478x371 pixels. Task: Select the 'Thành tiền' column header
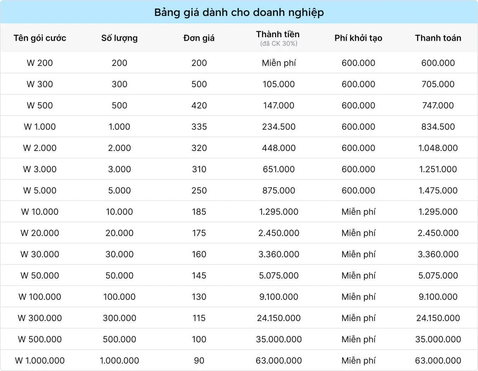point(278,34)
